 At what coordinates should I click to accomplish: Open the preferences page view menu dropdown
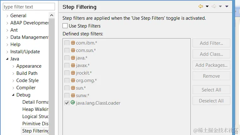tap(227, 7)
